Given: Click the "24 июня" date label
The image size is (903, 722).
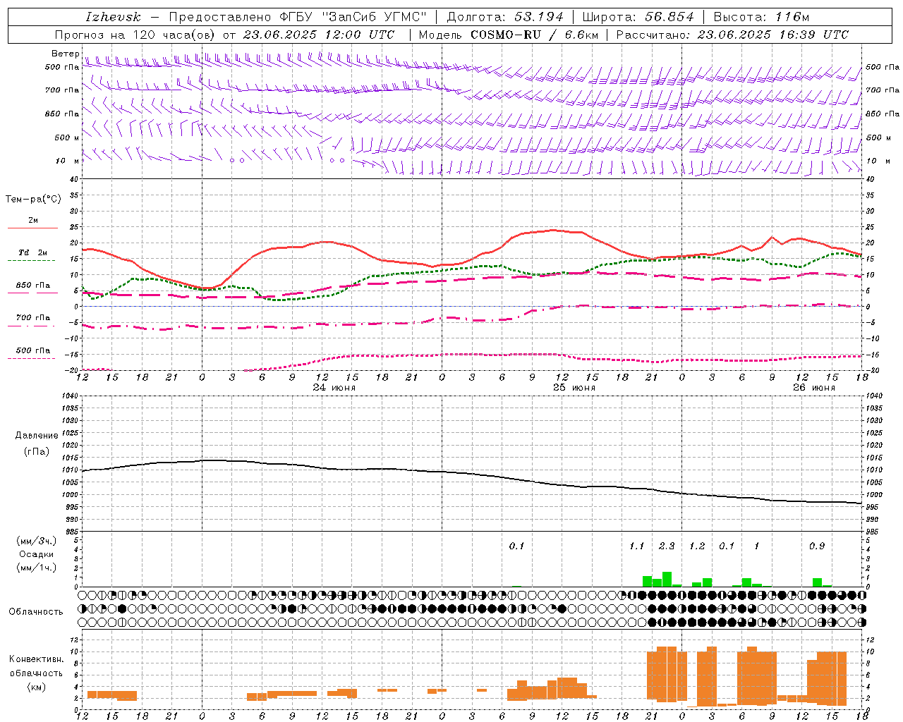Looking at the screenshot, I should pos(334,388).
